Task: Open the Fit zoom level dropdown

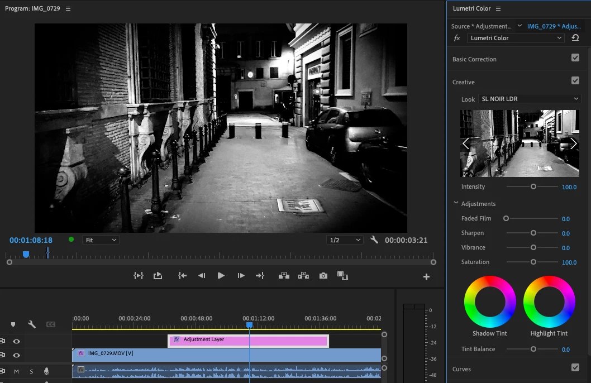Action: tap(101, 240)
